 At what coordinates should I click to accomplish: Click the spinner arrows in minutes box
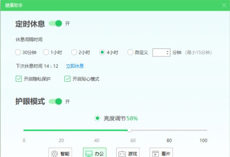coord(167,52)
